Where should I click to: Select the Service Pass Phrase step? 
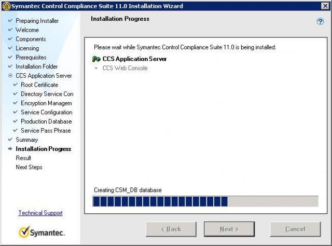coord(46,130)
